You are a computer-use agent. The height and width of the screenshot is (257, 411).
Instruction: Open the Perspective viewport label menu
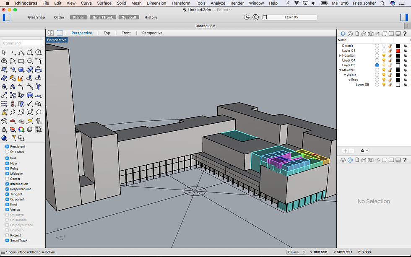coord(57,40)
